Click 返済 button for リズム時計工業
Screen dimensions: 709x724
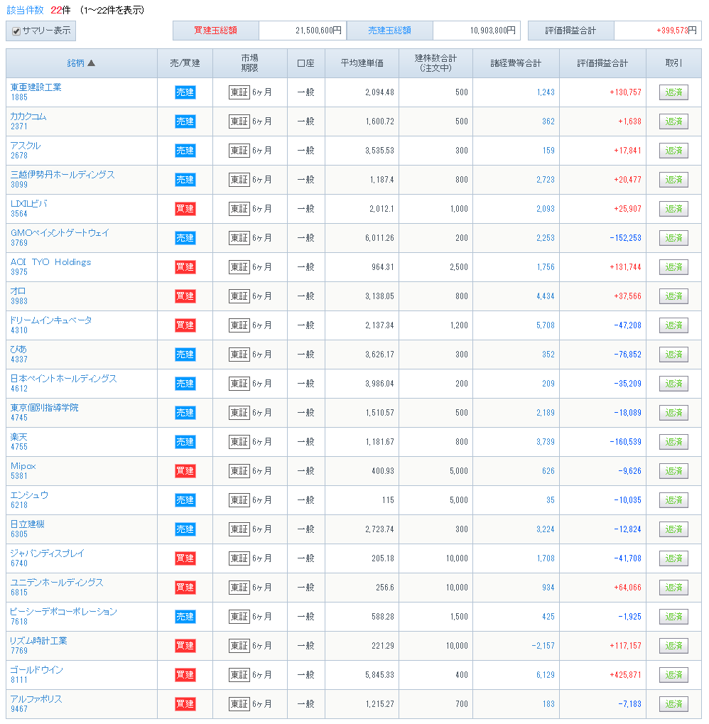(x=673, y=646)
